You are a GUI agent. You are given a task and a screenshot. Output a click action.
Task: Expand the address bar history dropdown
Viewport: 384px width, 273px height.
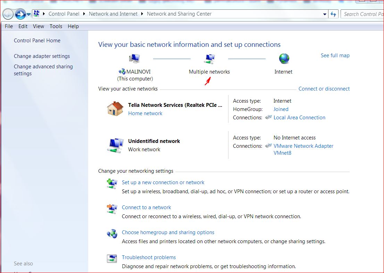(325, 14)
